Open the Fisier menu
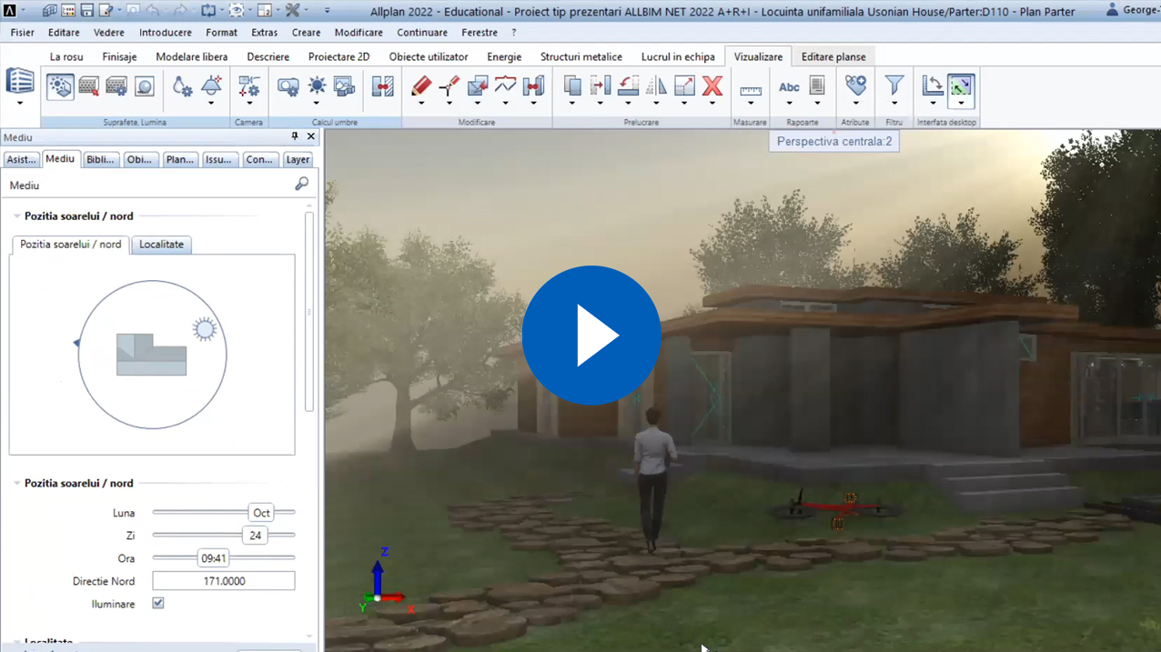 (22, 33)
